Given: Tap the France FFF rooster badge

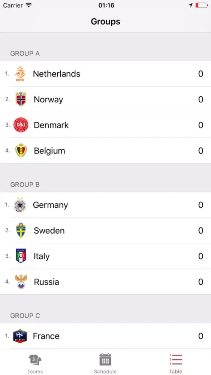Looking at the screenshot, I should 20,336.
